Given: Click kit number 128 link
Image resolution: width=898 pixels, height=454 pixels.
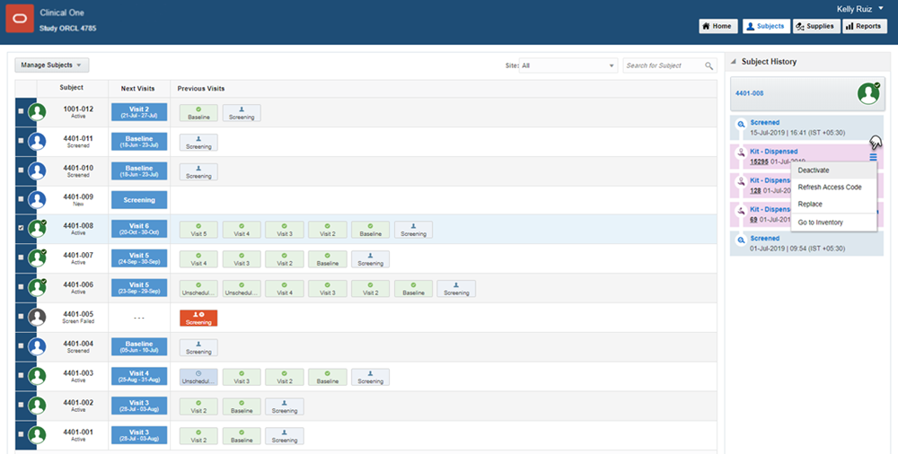Looking at the screenshot, I should 755,190.
